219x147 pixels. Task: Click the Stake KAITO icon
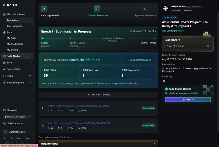[5, 69]
